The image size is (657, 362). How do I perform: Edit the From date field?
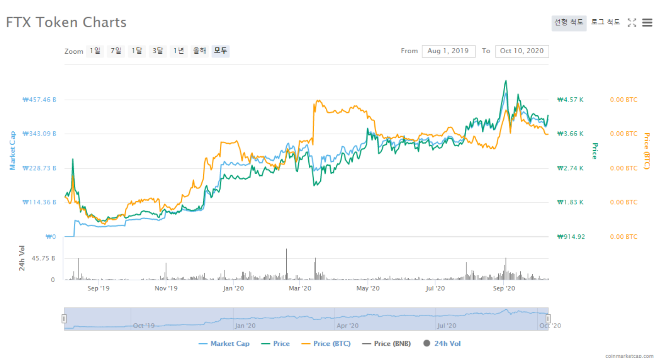point(448,51)
